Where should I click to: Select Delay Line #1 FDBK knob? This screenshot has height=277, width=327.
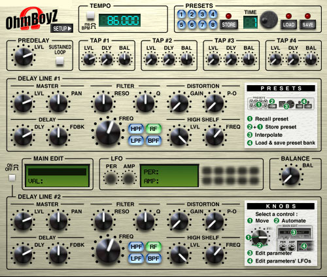58,137
